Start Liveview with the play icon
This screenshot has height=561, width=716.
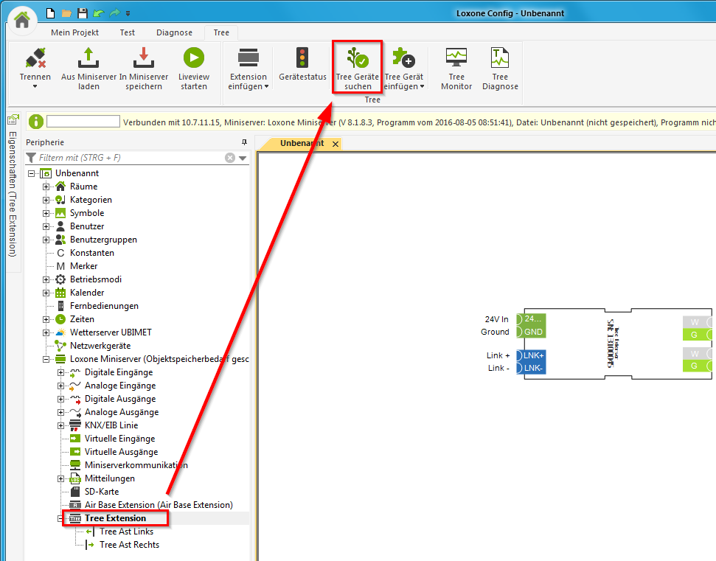pyautogui.click(x=194, y=59)
